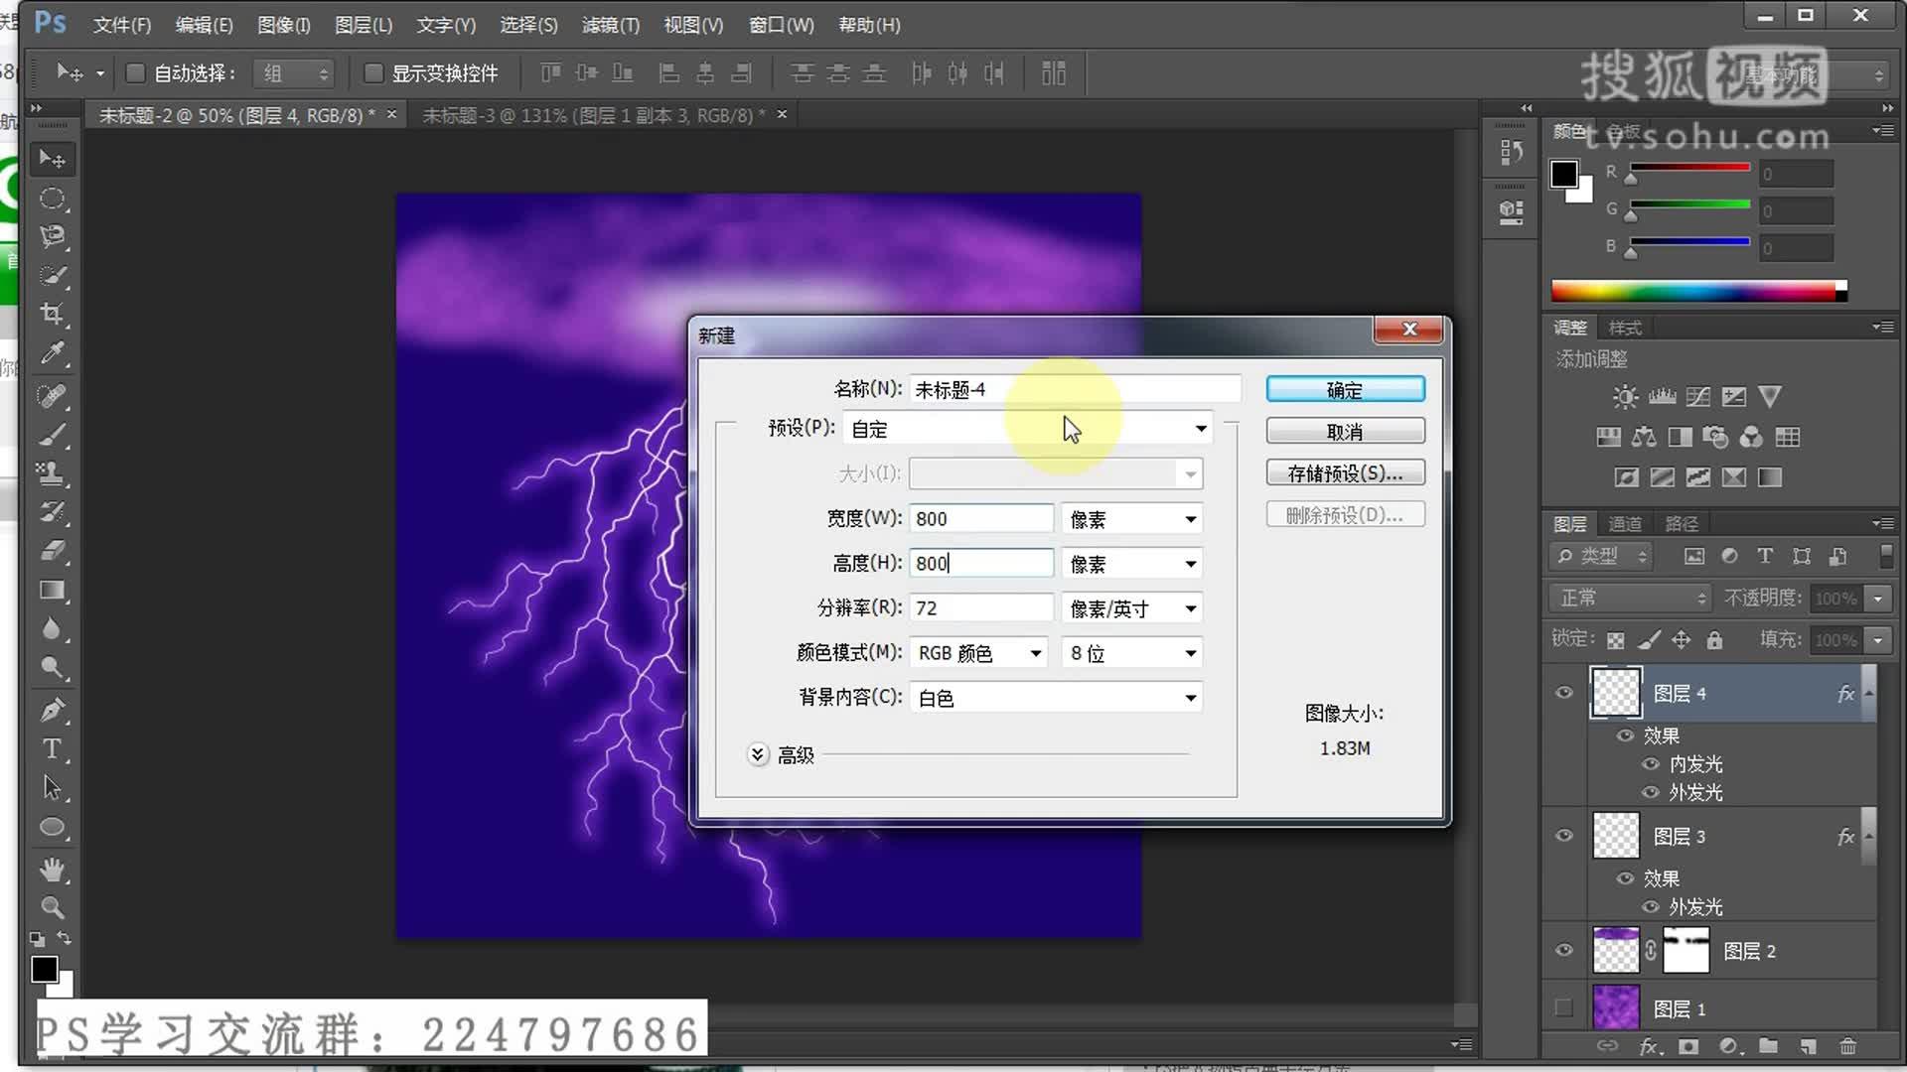Add a Levels adjustment from the 调整 panel
Viewport: 1907px width, 1072px height.
tap(1661, 396)
